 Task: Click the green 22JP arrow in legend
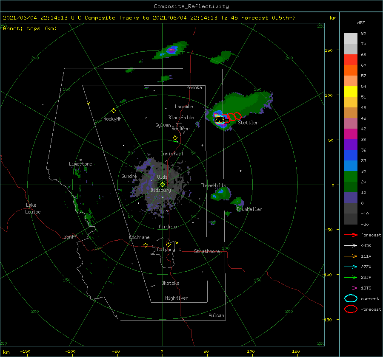(x=351, y=277)
